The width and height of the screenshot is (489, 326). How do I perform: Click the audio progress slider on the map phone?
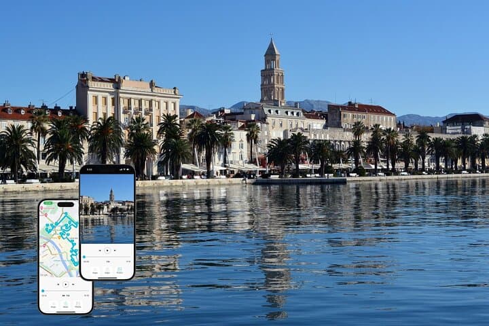click(65, 291)
